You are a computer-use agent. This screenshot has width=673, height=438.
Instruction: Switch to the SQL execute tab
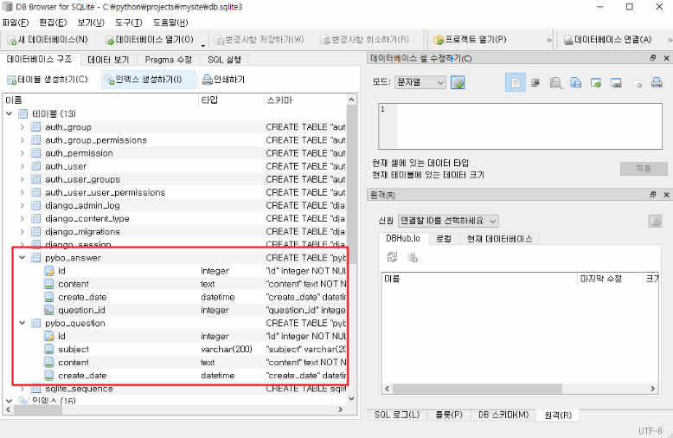click(x=224, y=60)
